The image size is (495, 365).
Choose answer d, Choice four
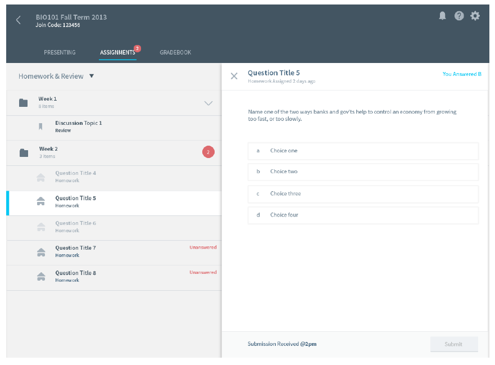coord(363,215)
